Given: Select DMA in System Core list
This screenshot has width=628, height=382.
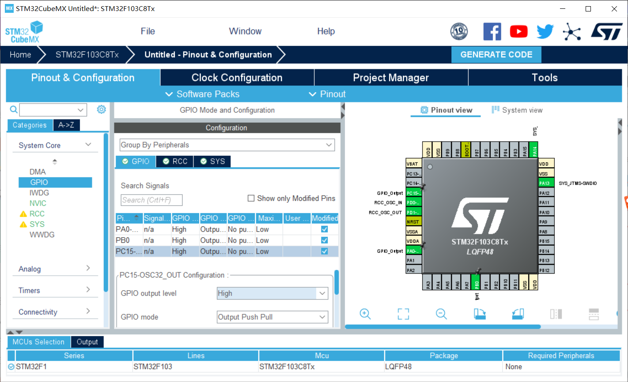Looking at the screenshot, I should 38,172.
